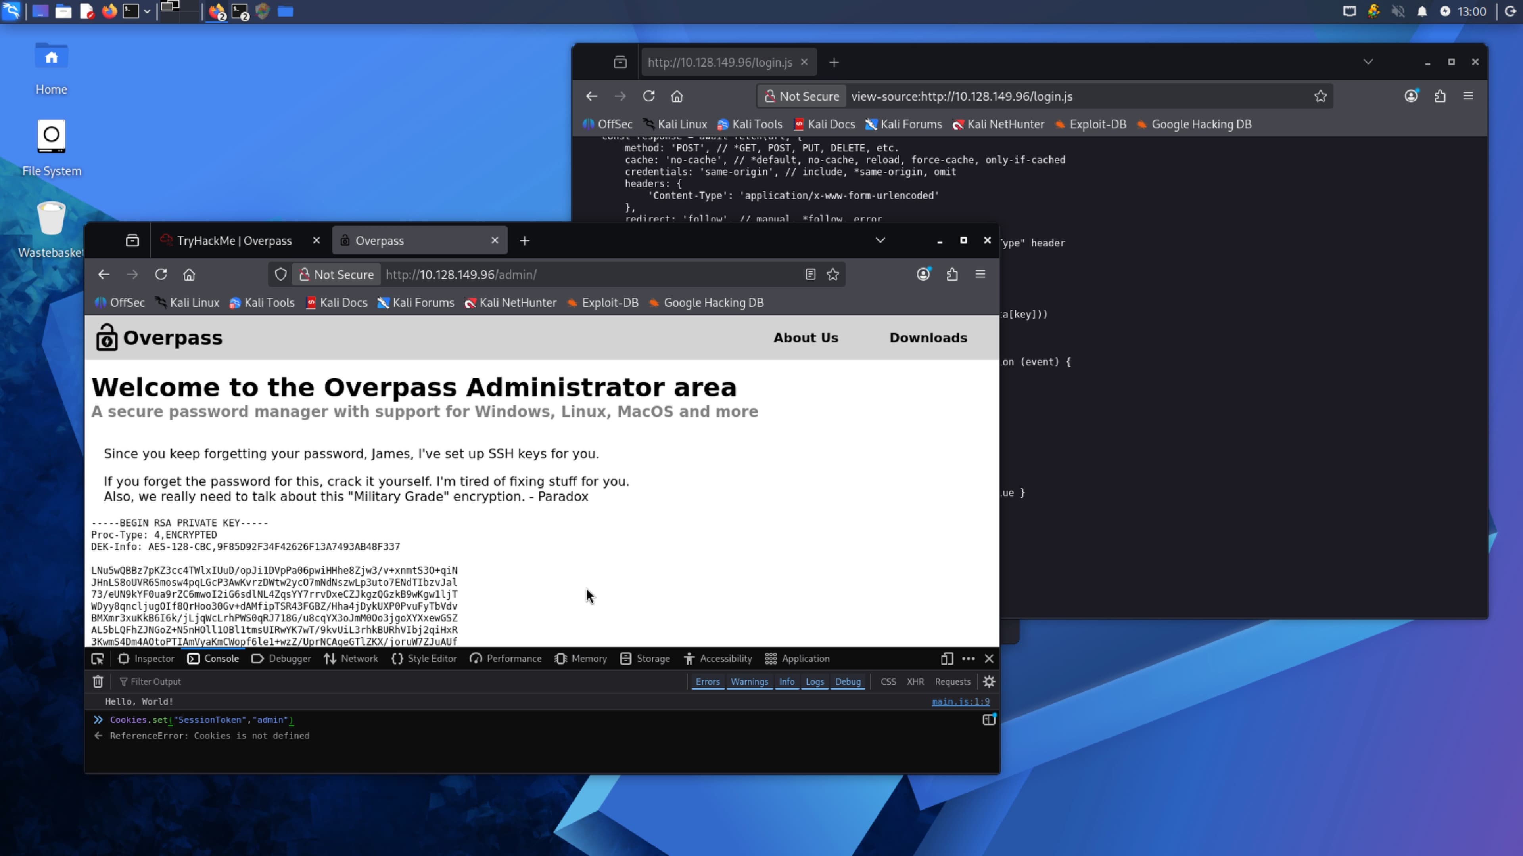Toggle reader view in the address bar
This screenshot has height=856, width=1523.
[811, 275]
